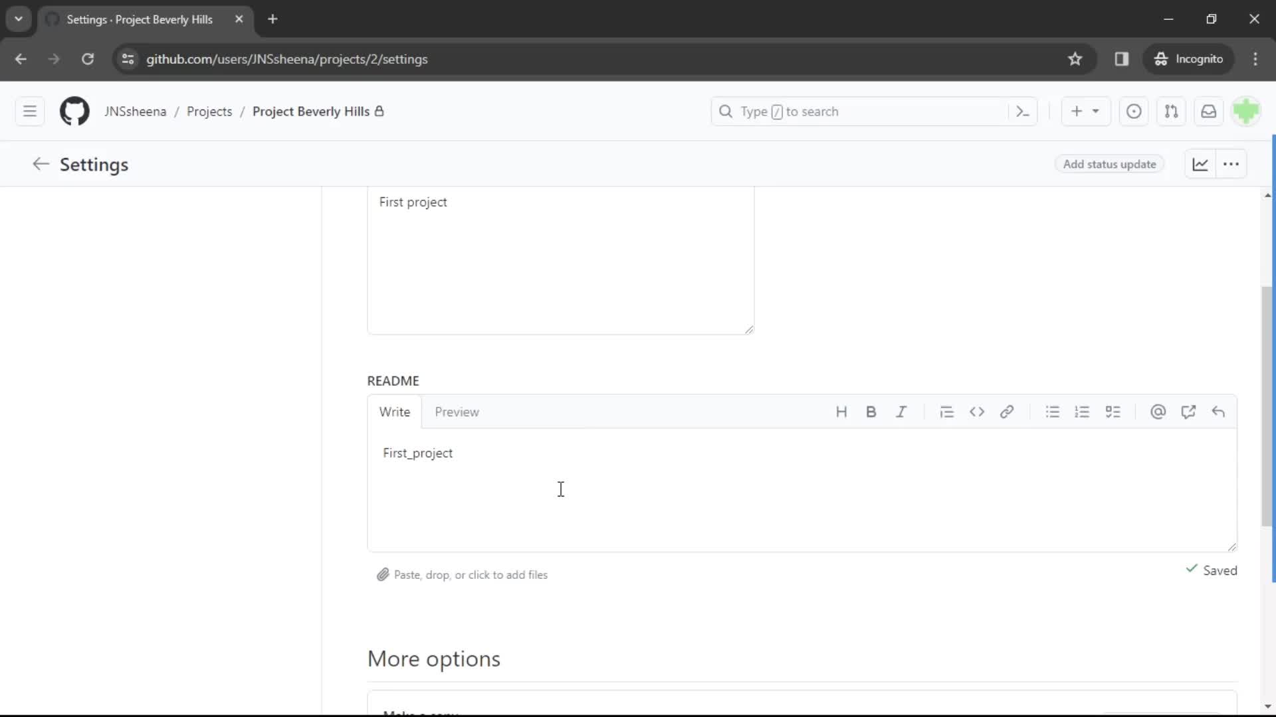
Task: Click the Ordered list icon
Action: pos(1083,412)
